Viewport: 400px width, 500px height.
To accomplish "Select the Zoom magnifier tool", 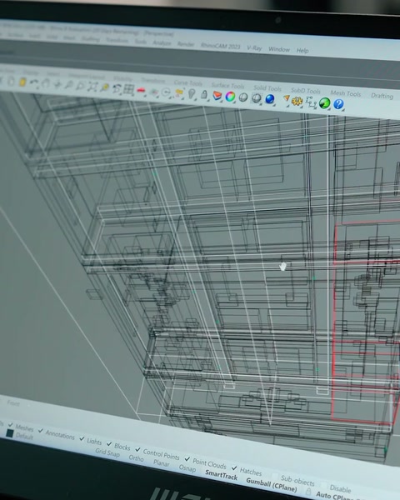I will (x=69, y=86).
